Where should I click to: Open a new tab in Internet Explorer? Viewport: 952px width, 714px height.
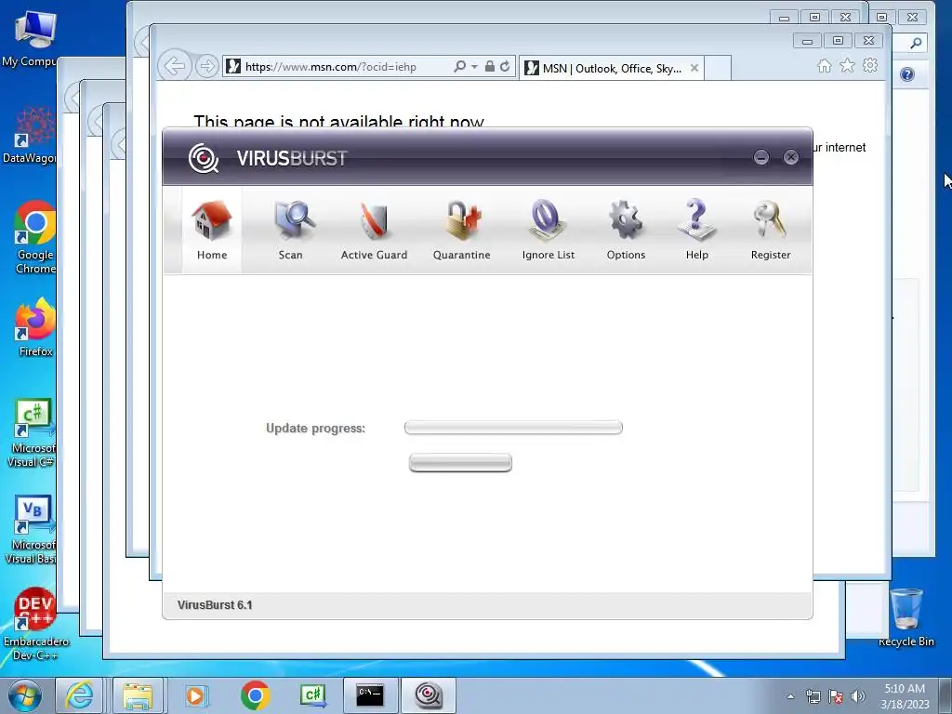click(x=718, y=68)
